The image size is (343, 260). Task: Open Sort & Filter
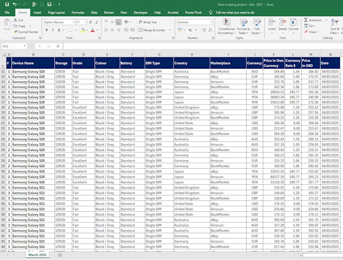click(335, 26)
